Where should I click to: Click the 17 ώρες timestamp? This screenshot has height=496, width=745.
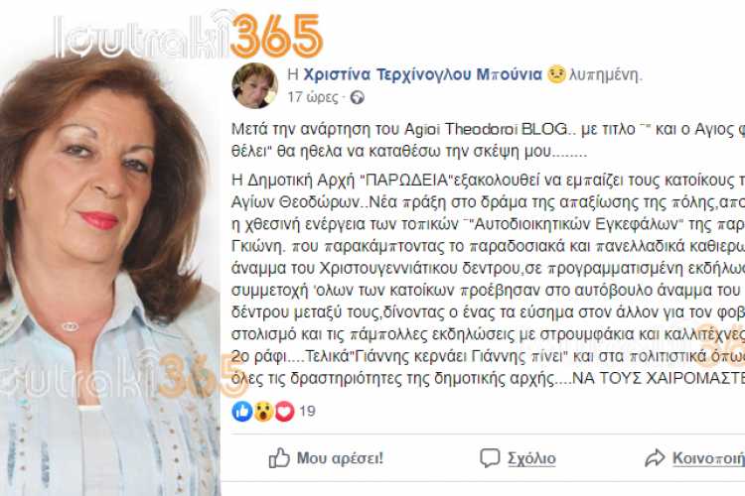(313, 97)
